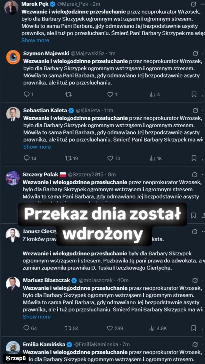
Task: Open @sjkaleta handle link
Action: click(x=88, y=110)
